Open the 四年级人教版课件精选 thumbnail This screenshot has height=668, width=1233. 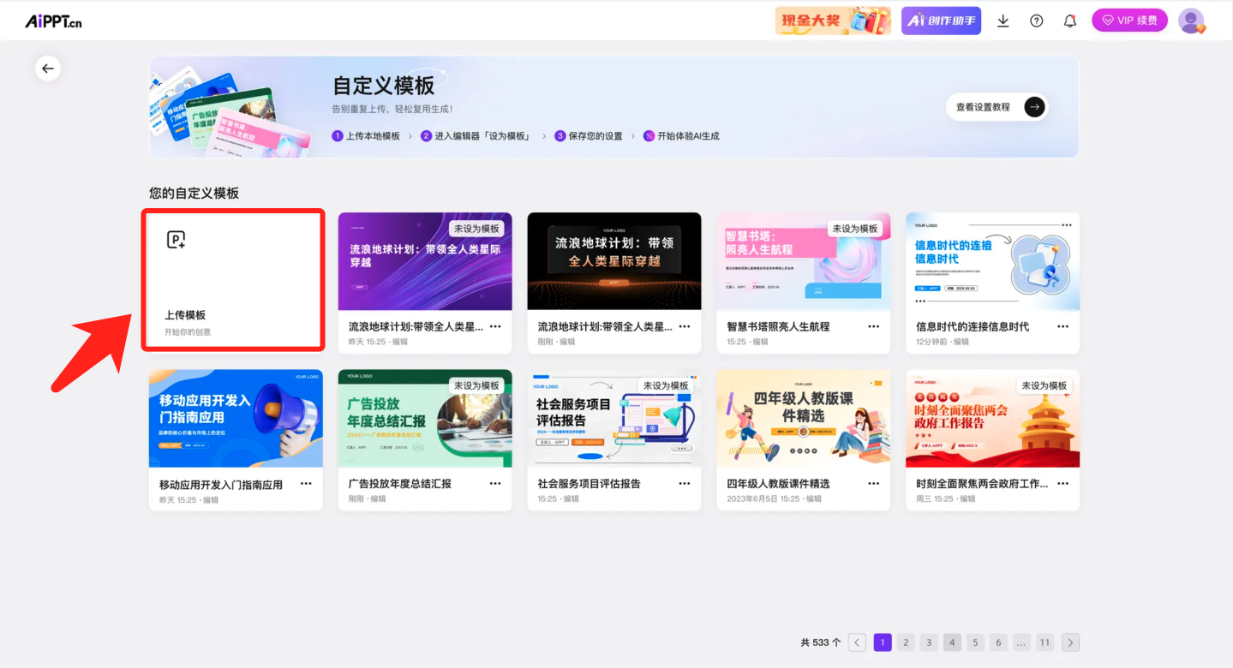[x=803, y=419]
